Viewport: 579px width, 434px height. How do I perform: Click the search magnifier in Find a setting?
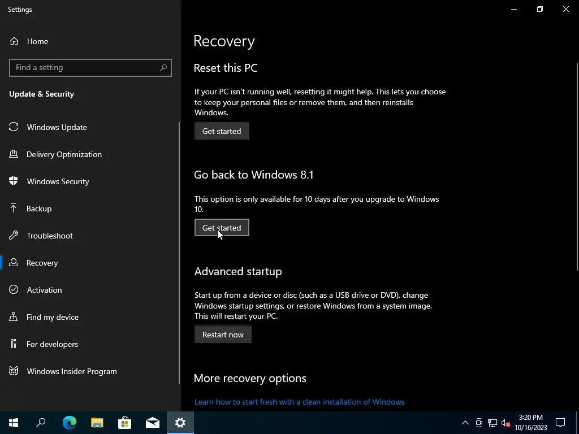163,68
